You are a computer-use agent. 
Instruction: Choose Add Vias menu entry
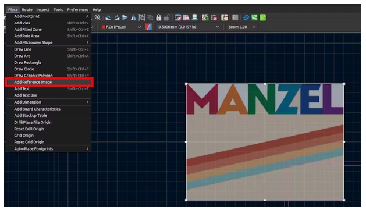[48, 23]
